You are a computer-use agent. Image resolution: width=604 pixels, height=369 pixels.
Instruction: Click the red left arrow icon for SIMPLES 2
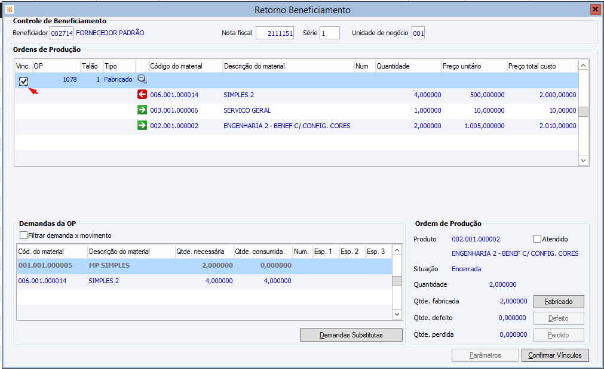[x=142, y=95]
